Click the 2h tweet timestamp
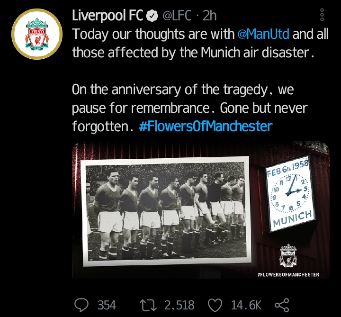The width and height of the screenshot is (341, 317). 210,16
